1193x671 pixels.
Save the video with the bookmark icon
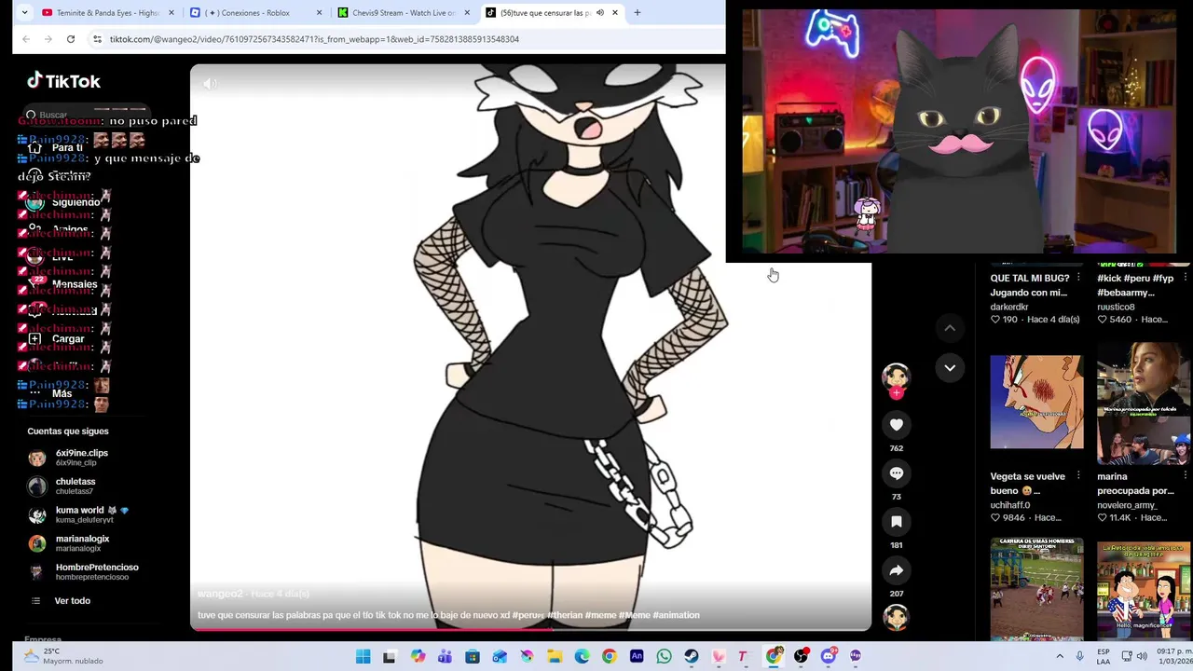click(896, 522)
